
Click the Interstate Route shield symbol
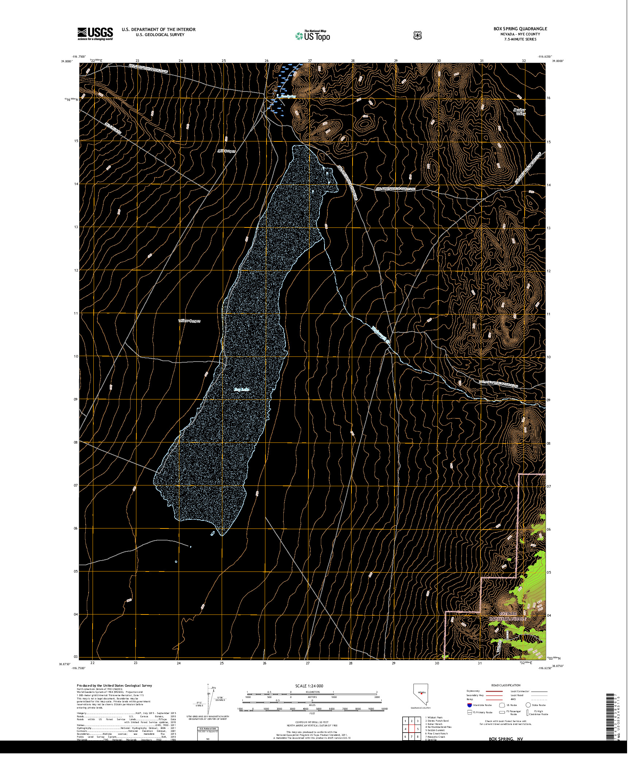469,705
